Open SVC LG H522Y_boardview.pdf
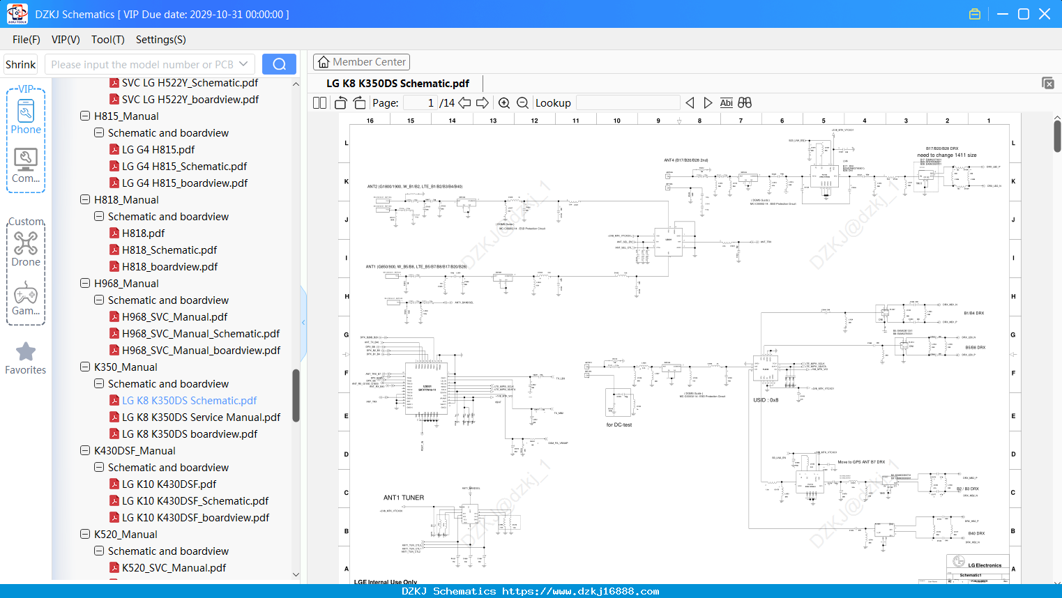 tap(190, 100)
